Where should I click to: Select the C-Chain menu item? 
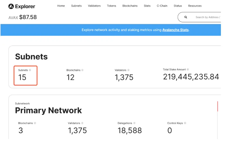[x=162, y=6]
